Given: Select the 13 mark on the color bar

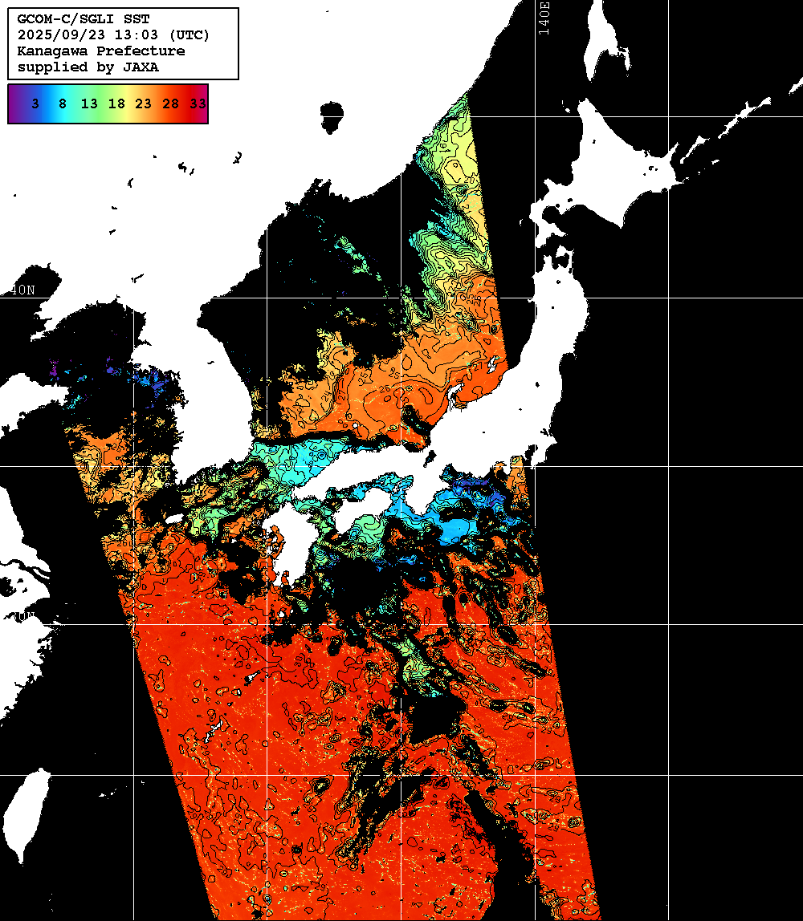Looking at the screenshot, I should [x=89, y=103].
